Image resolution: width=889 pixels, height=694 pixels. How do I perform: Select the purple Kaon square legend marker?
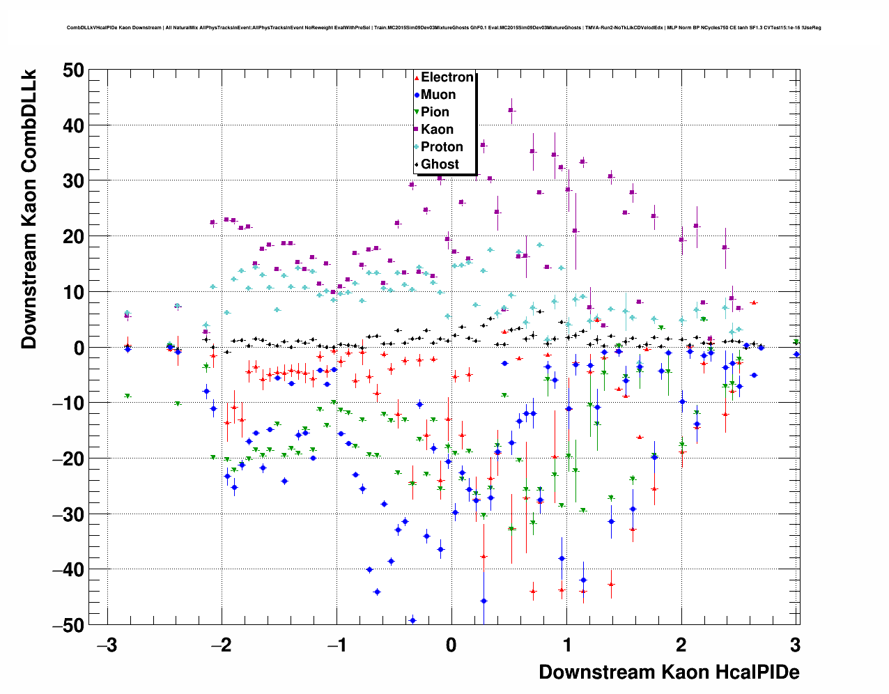click(x=417, y=130)
